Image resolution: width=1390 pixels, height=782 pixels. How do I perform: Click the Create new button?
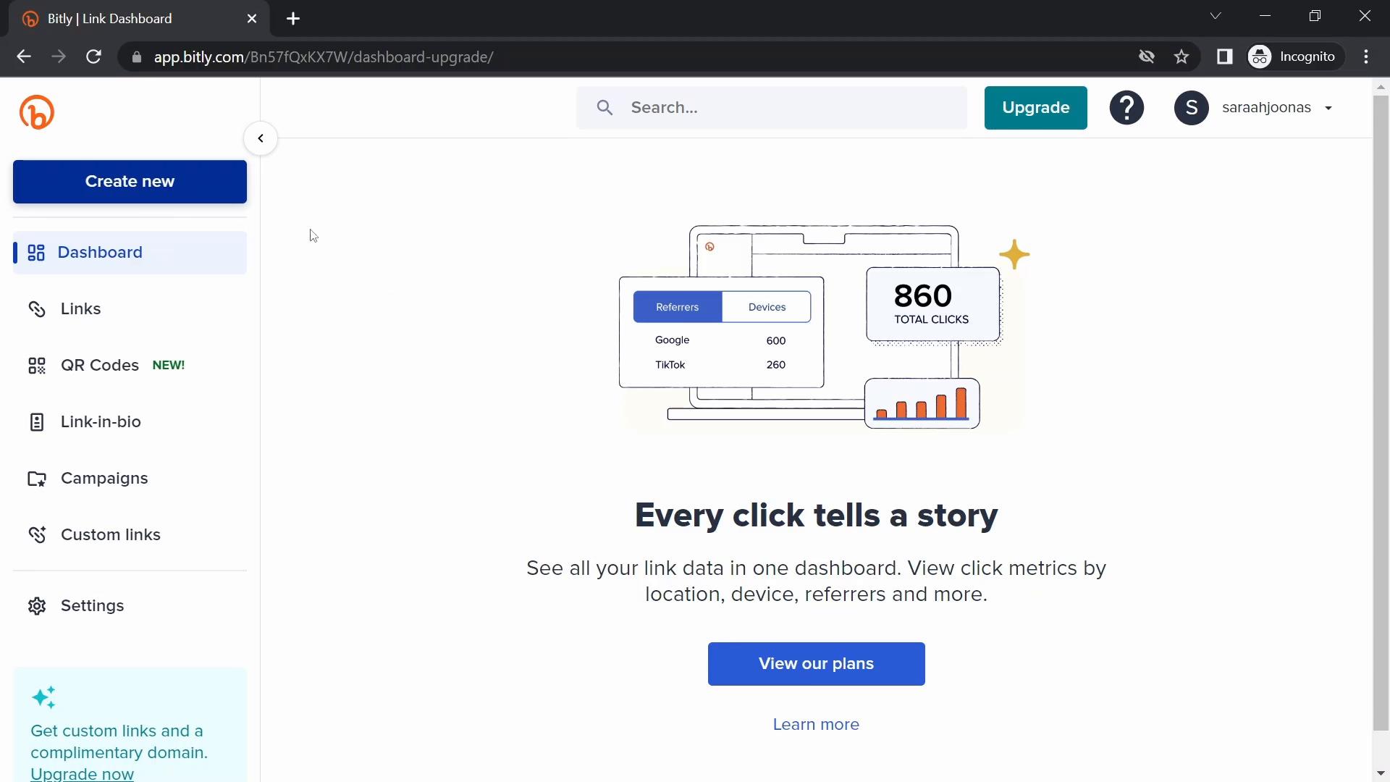click(130, 182)
